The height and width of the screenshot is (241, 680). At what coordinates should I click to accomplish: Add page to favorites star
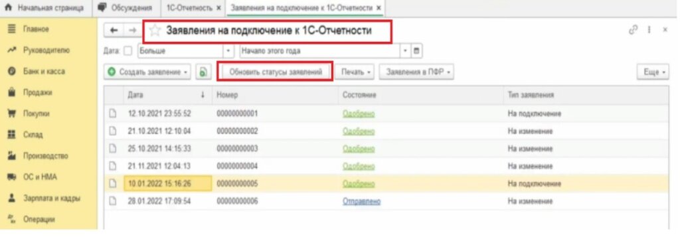(154, 31)
